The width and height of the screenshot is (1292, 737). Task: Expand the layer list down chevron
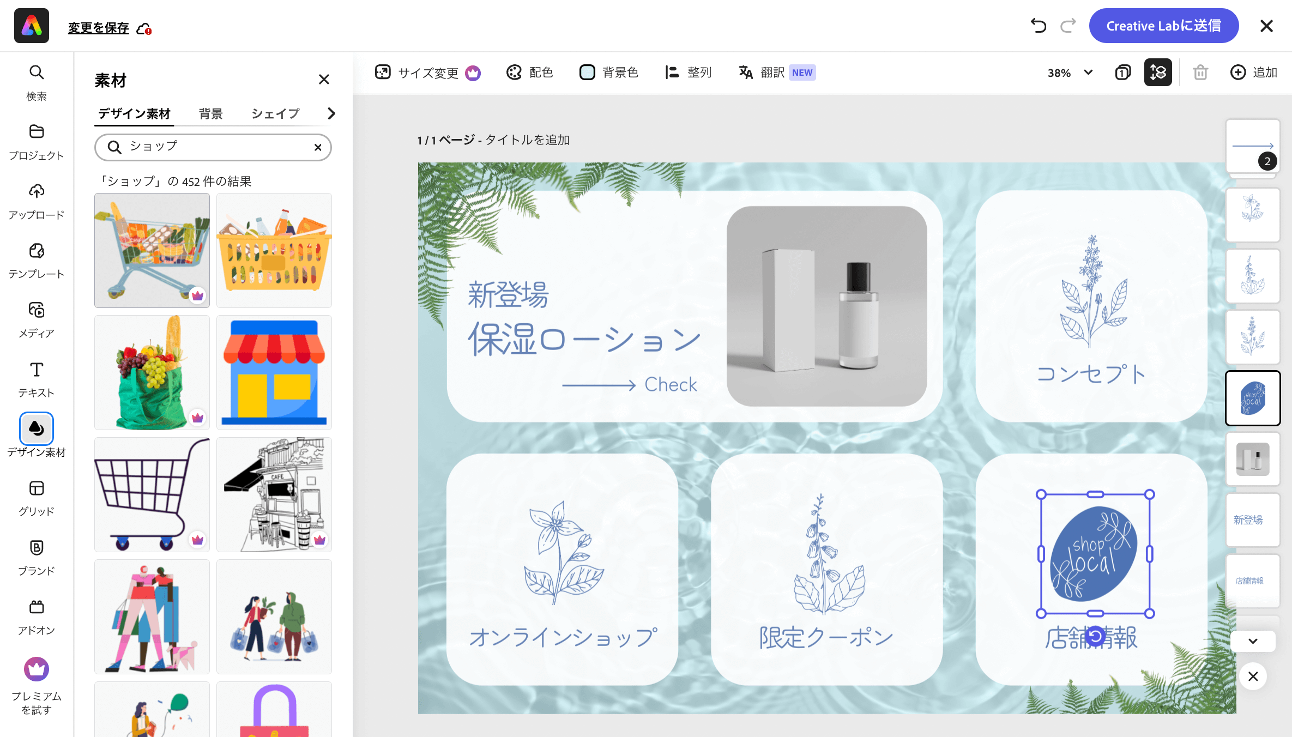(x=1253, y=641)
